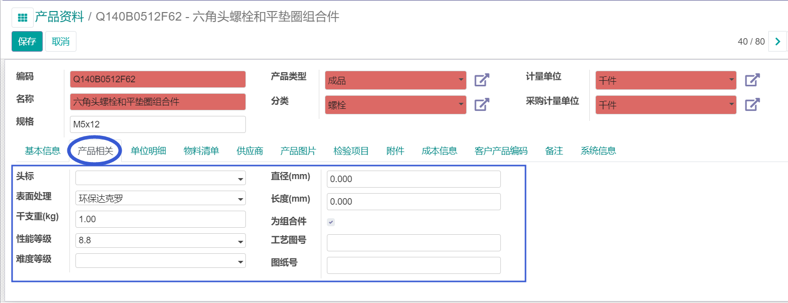Viewport: 788px width, 303px height.
Task: Open the 物料清单 tab
Action: [x=201, y=151]
